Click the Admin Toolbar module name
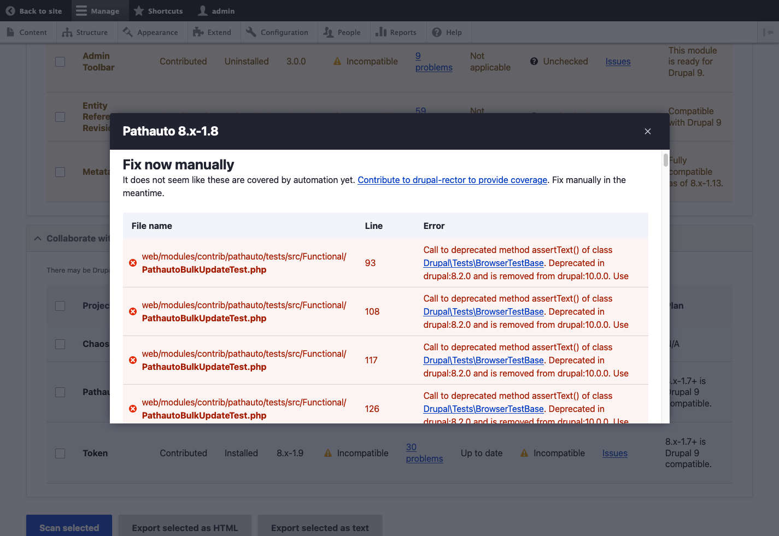This screenshot has width=779, height=536. (98, 62)
